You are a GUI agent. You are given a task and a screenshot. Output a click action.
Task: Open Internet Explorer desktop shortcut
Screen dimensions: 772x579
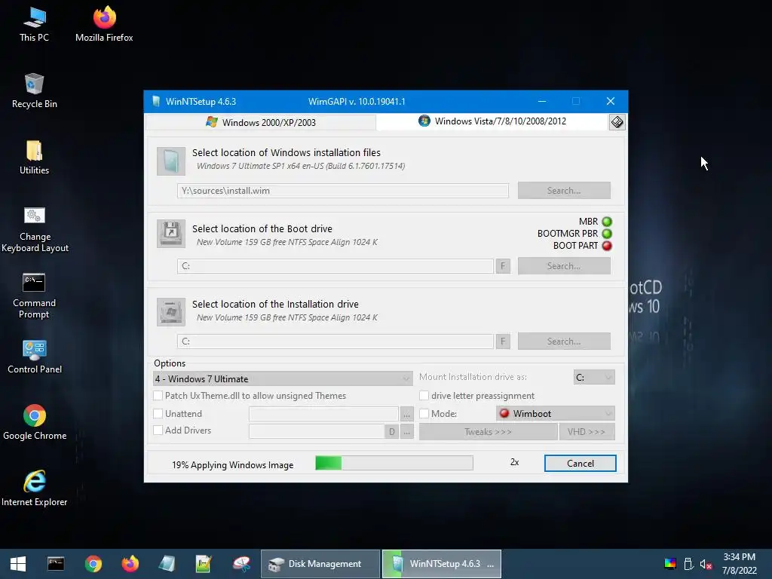[35, 489]
